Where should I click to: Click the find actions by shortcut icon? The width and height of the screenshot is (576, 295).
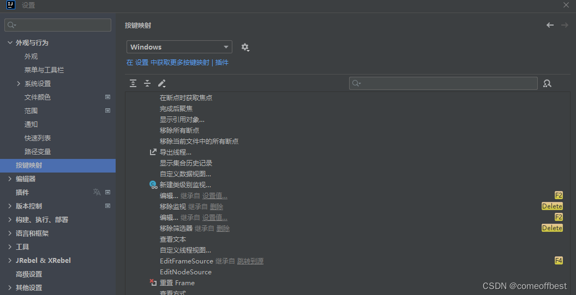click(547, 83)
